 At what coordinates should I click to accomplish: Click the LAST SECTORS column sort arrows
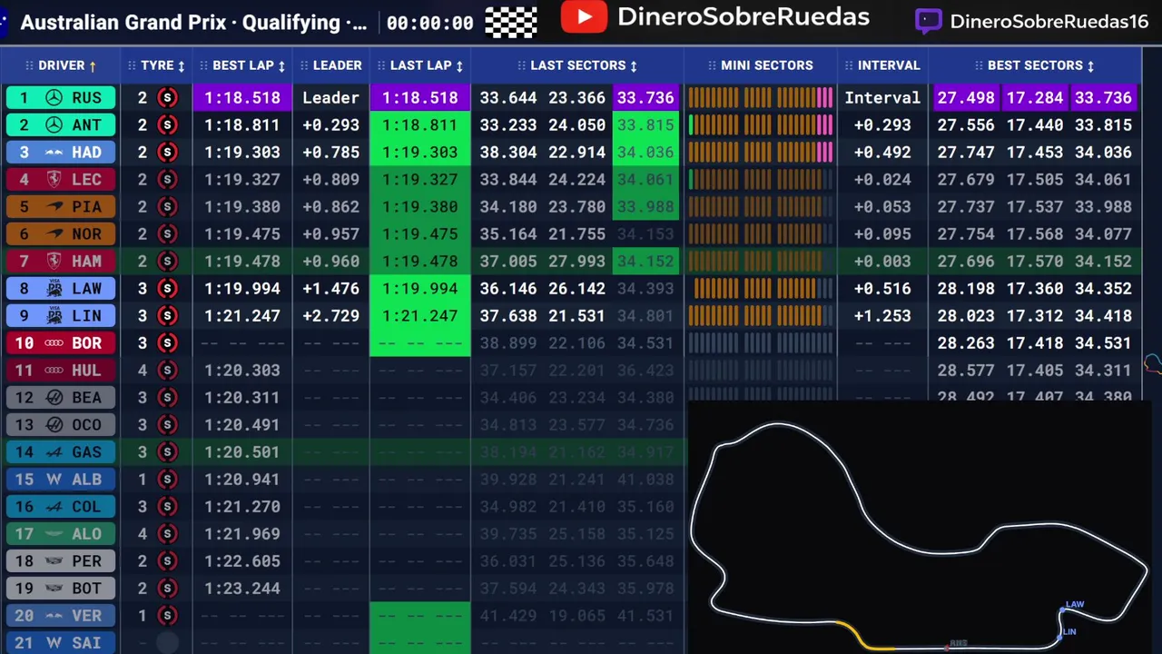point(633,66)
